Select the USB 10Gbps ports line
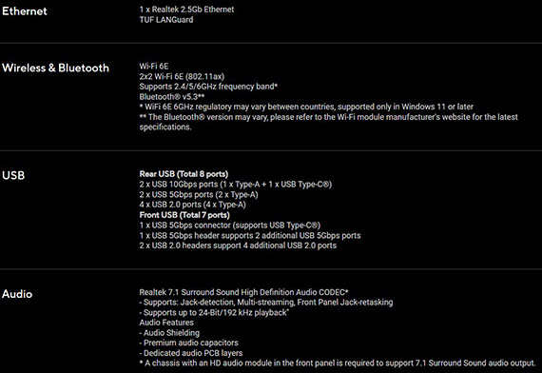Screen dimensions: 542x373 coord(236,185)
